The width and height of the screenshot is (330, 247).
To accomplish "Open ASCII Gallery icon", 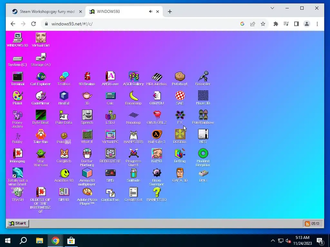I will [133, 77].
